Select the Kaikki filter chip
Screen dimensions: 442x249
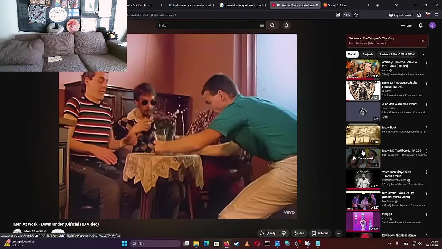pos(352,54)
